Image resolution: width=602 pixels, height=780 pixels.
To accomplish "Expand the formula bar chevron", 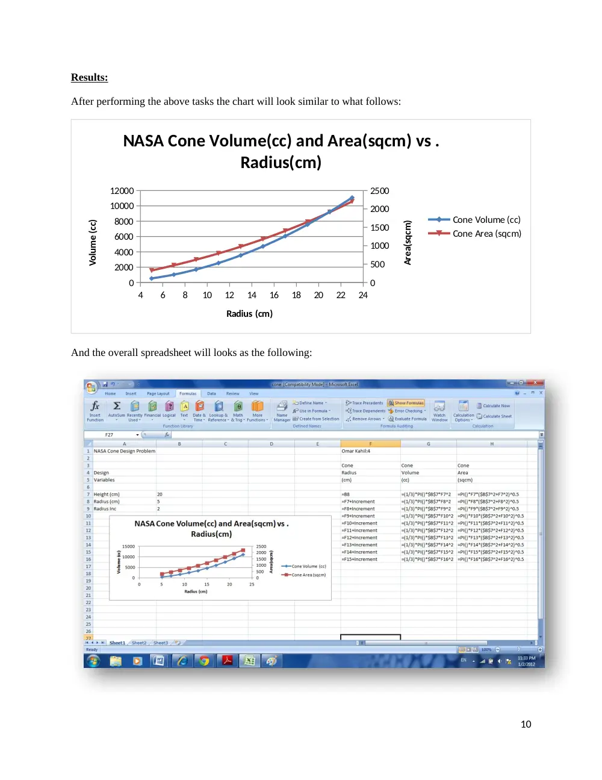I will pos(541,434).
